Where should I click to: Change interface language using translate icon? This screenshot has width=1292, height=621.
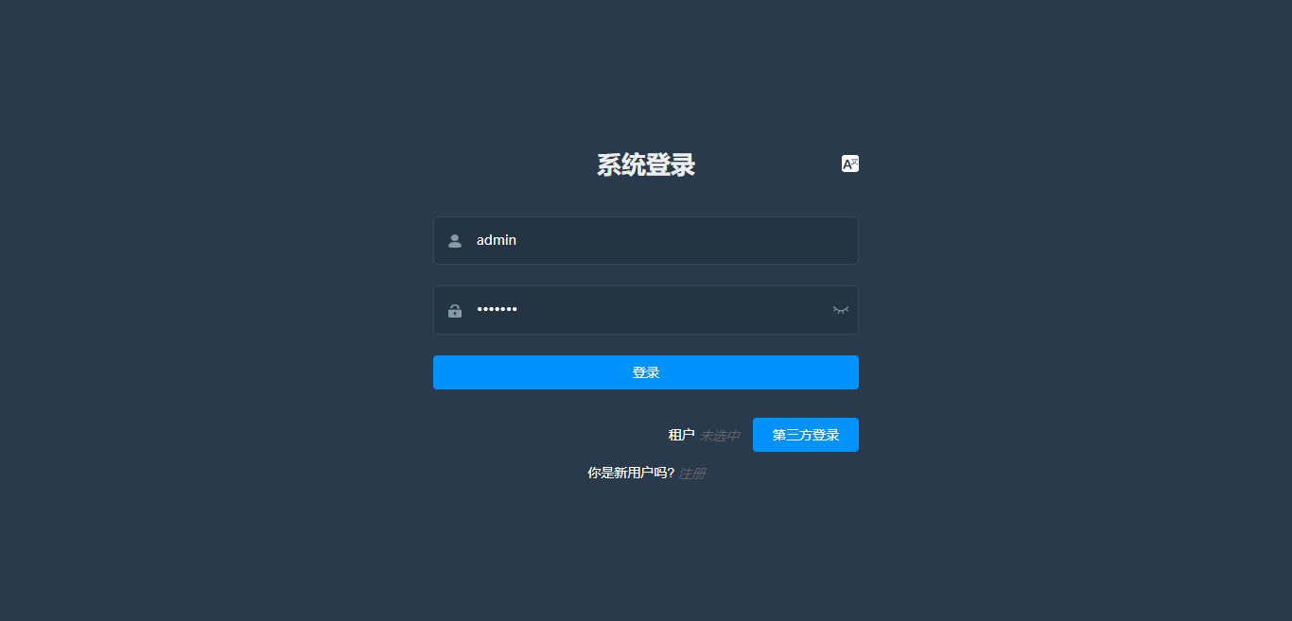[850, 164]
